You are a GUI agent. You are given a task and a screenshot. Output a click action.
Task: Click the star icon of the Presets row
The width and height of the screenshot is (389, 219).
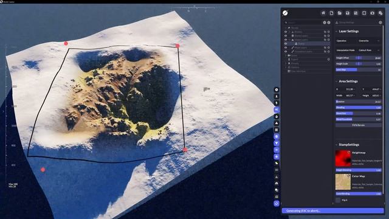[x=289, y=63]
